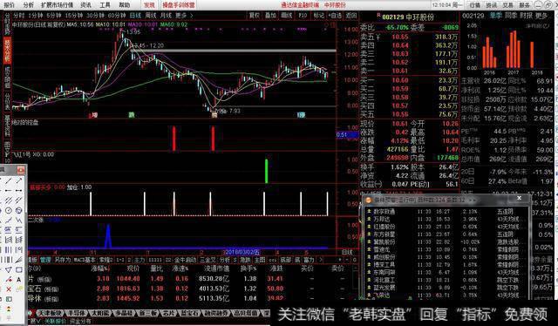558x326 pixels.
Task: Select the MACD基本 indicator tab
Action: pos(85,260)
